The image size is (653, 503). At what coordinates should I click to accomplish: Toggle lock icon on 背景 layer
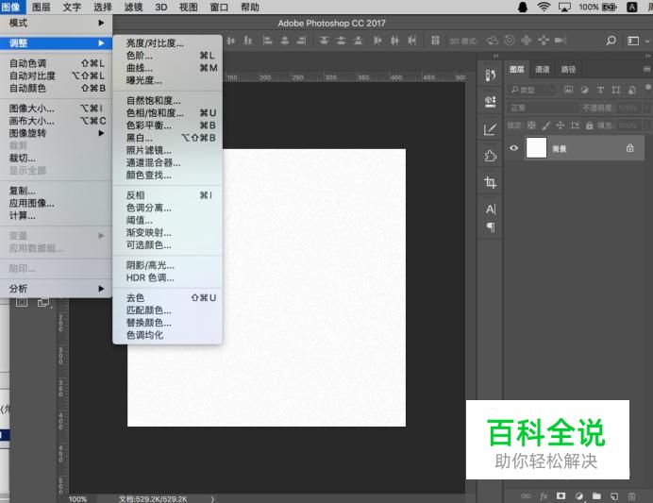(x=629, y=148)
